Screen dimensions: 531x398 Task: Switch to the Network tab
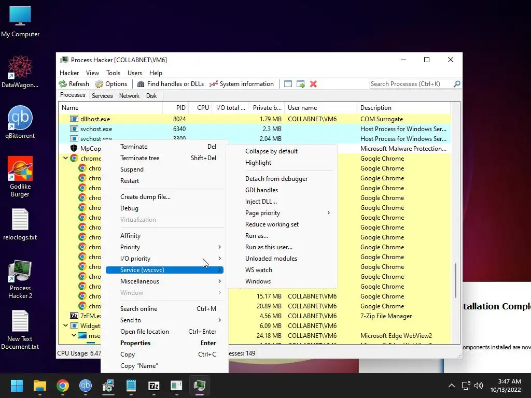point(129,96)
